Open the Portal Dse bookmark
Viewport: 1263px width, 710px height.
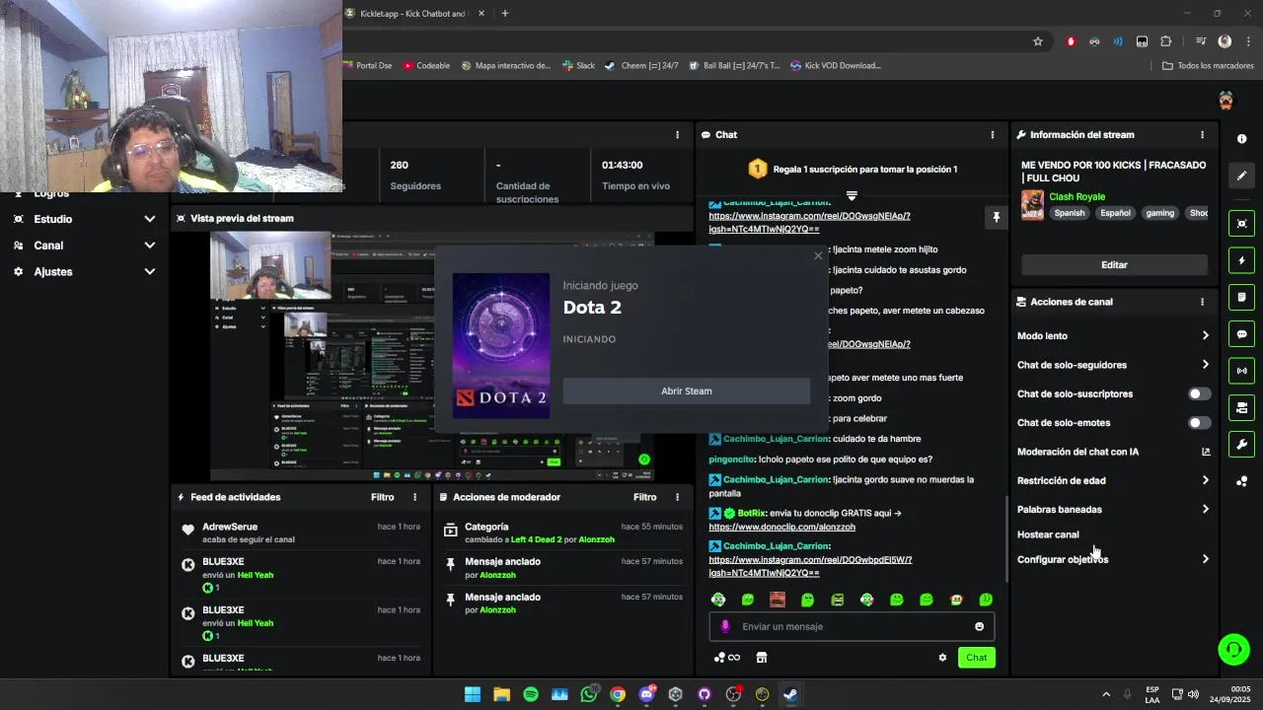coord(367,66)
